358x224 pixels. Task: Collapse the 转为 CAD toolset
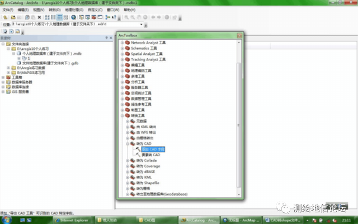tap(128, 144)
